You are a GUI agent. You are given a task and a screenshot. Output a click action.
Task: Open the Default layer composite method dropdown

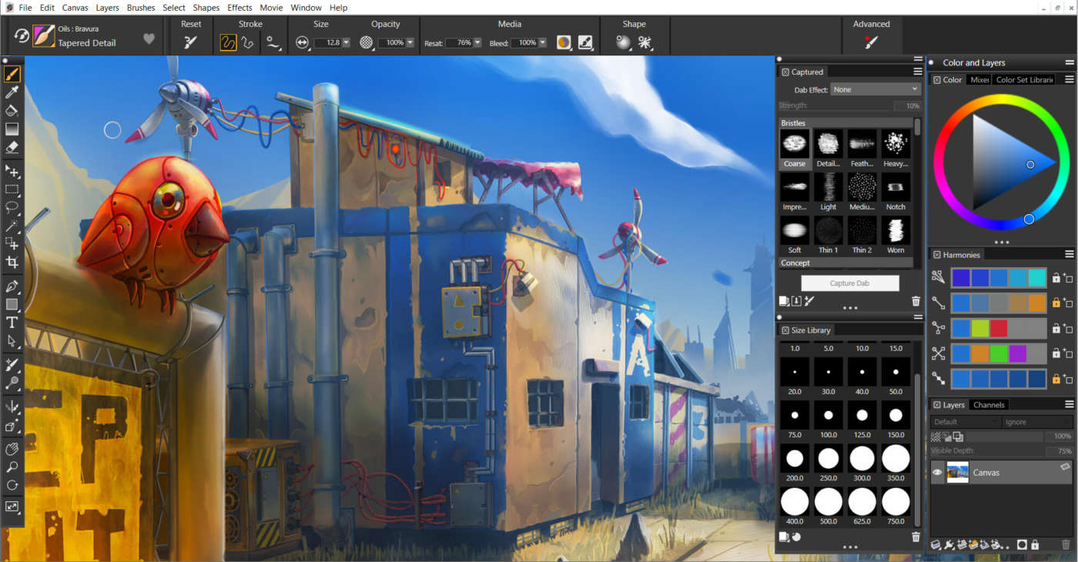[965, 421]
